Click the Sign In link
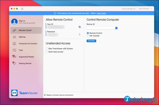The image size is (159, 105). tap(22, 21)
